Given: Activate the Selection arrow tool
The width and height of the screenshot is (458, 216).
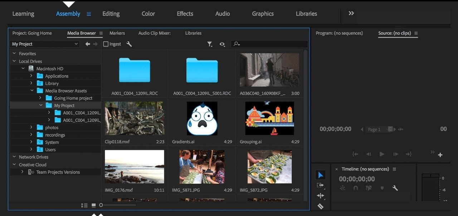Looking at the screenshot, I should tap(320, 175).
